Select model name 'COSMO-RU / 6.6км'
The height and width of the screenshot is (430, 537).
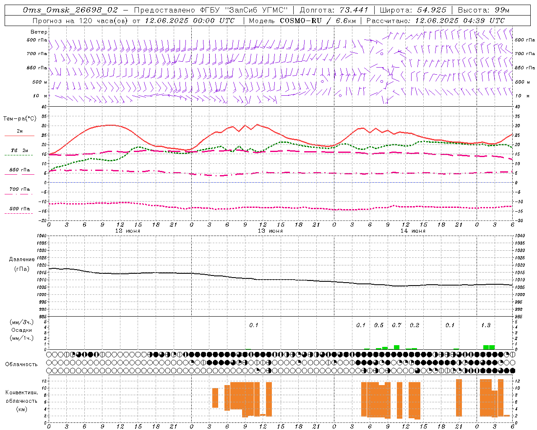click(318, 21)
